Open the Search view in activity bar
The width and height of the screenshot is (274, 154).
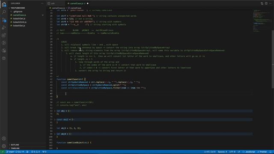pyautogui.click(x=4, y=12)
